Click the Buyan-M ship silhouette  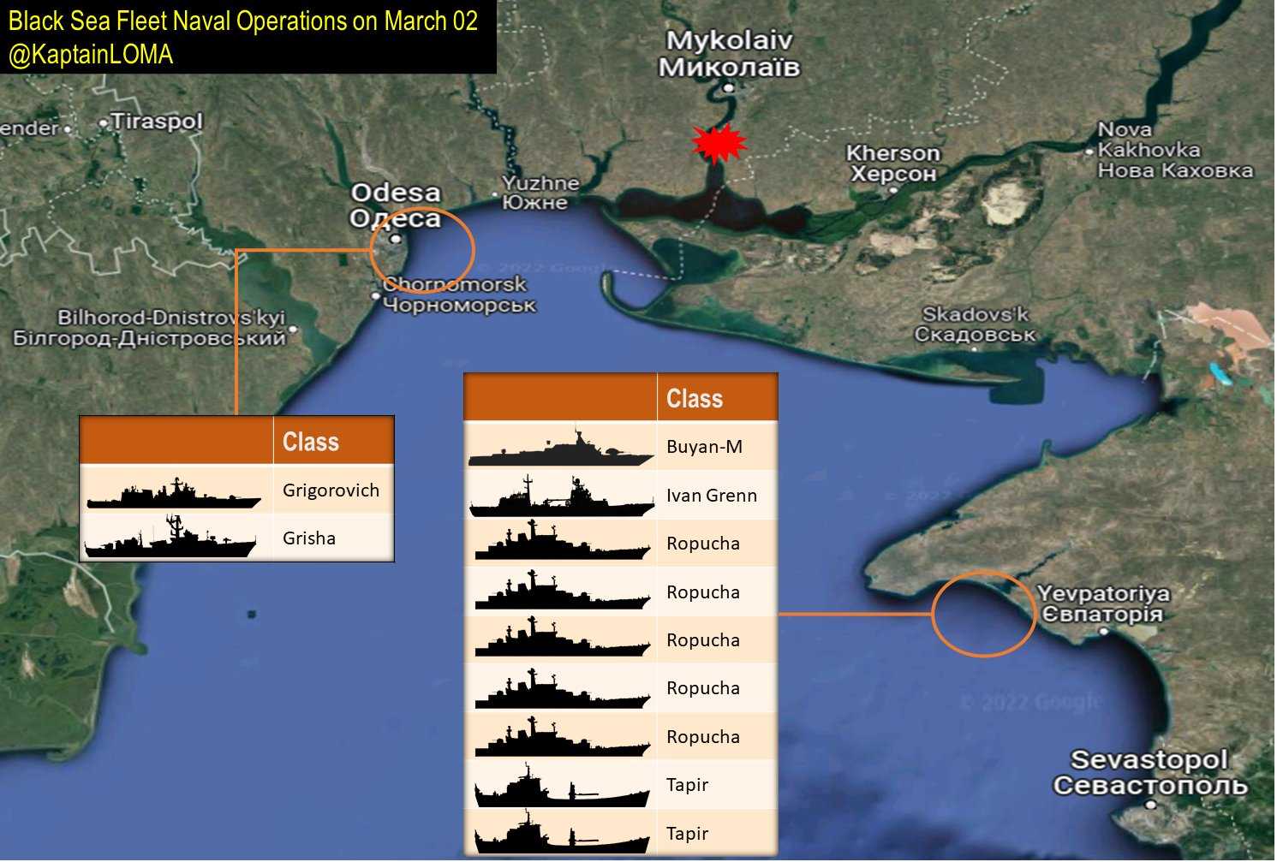[x=561, y=449]
